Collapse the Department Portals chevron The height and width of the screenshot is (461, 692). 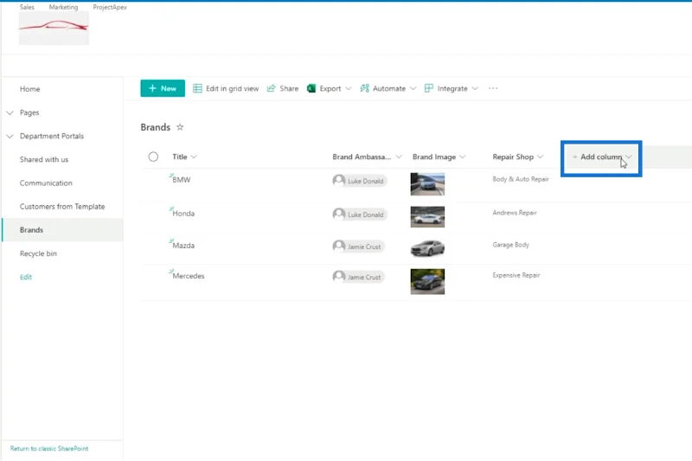(x=10, y=137)
